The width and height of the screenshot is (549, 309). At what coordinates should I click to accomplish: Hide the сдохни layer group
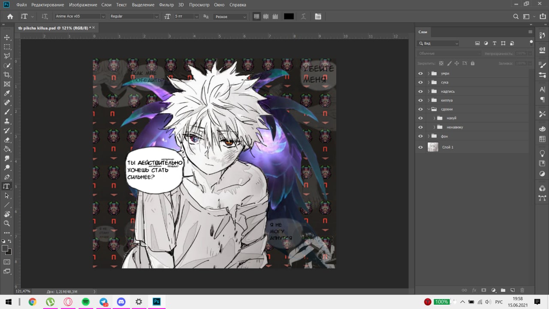click(x=420, y=109)
